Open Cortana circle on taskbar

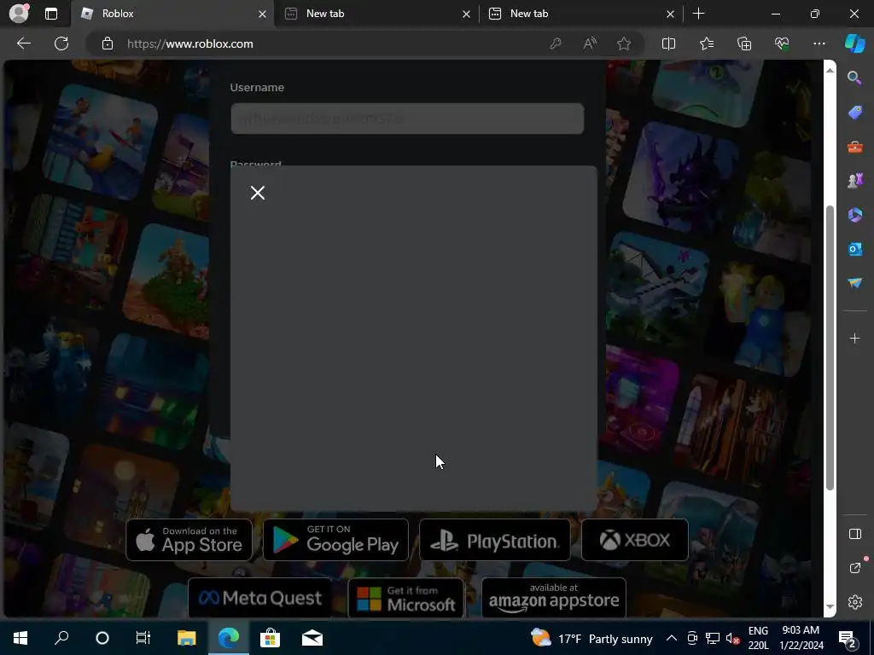pos(102,638)
